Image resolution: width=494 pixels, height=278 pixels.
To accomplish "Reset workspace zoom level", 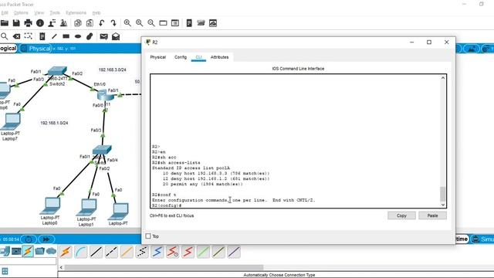I will (x=139, y=23).
